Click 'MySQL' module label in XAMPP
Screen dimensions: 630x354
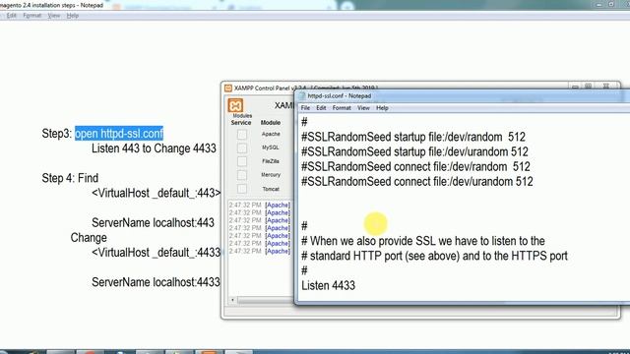click(x=271, y=147)
